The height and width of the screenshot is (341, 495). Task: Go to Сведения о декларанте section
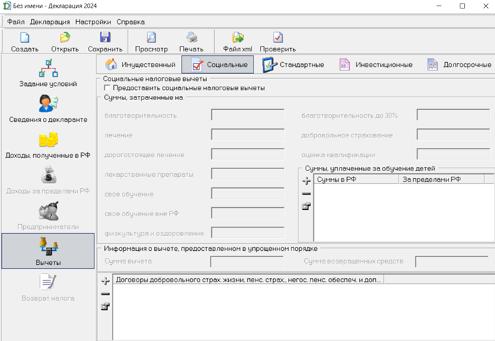48,108
